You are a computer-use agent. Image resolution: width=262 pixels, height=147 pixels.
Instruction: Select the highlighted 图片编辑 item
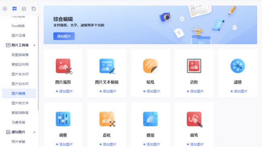click(19, 94)
